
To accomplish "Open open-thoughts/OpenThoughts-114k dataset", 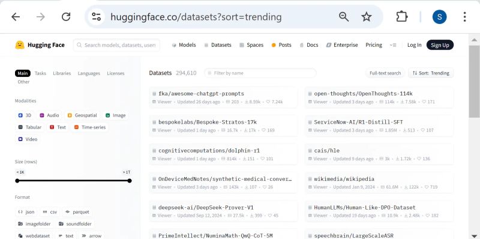I will point(379,97).
